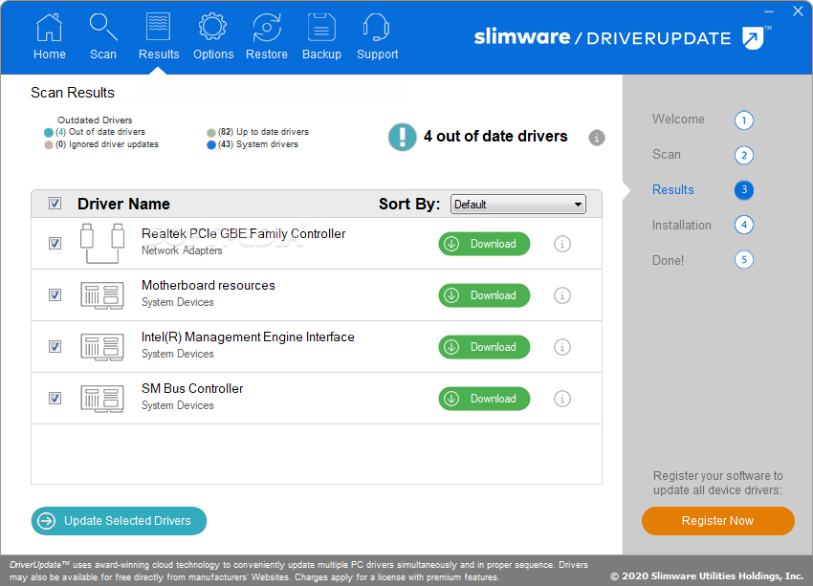Click blue swatch for system drivers

(x=211, y=145)
